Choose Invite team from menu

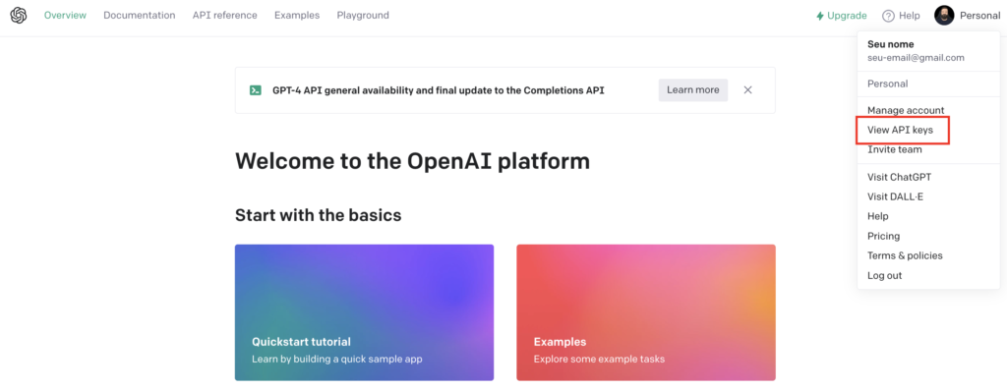coord(895,149)
